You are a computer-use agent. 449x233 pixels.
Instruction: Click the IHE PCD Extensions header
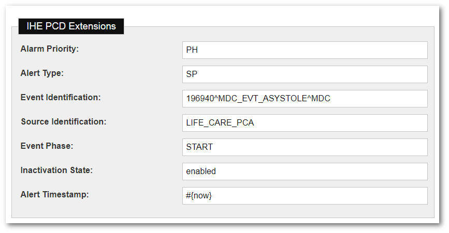[x=71, y=26]
